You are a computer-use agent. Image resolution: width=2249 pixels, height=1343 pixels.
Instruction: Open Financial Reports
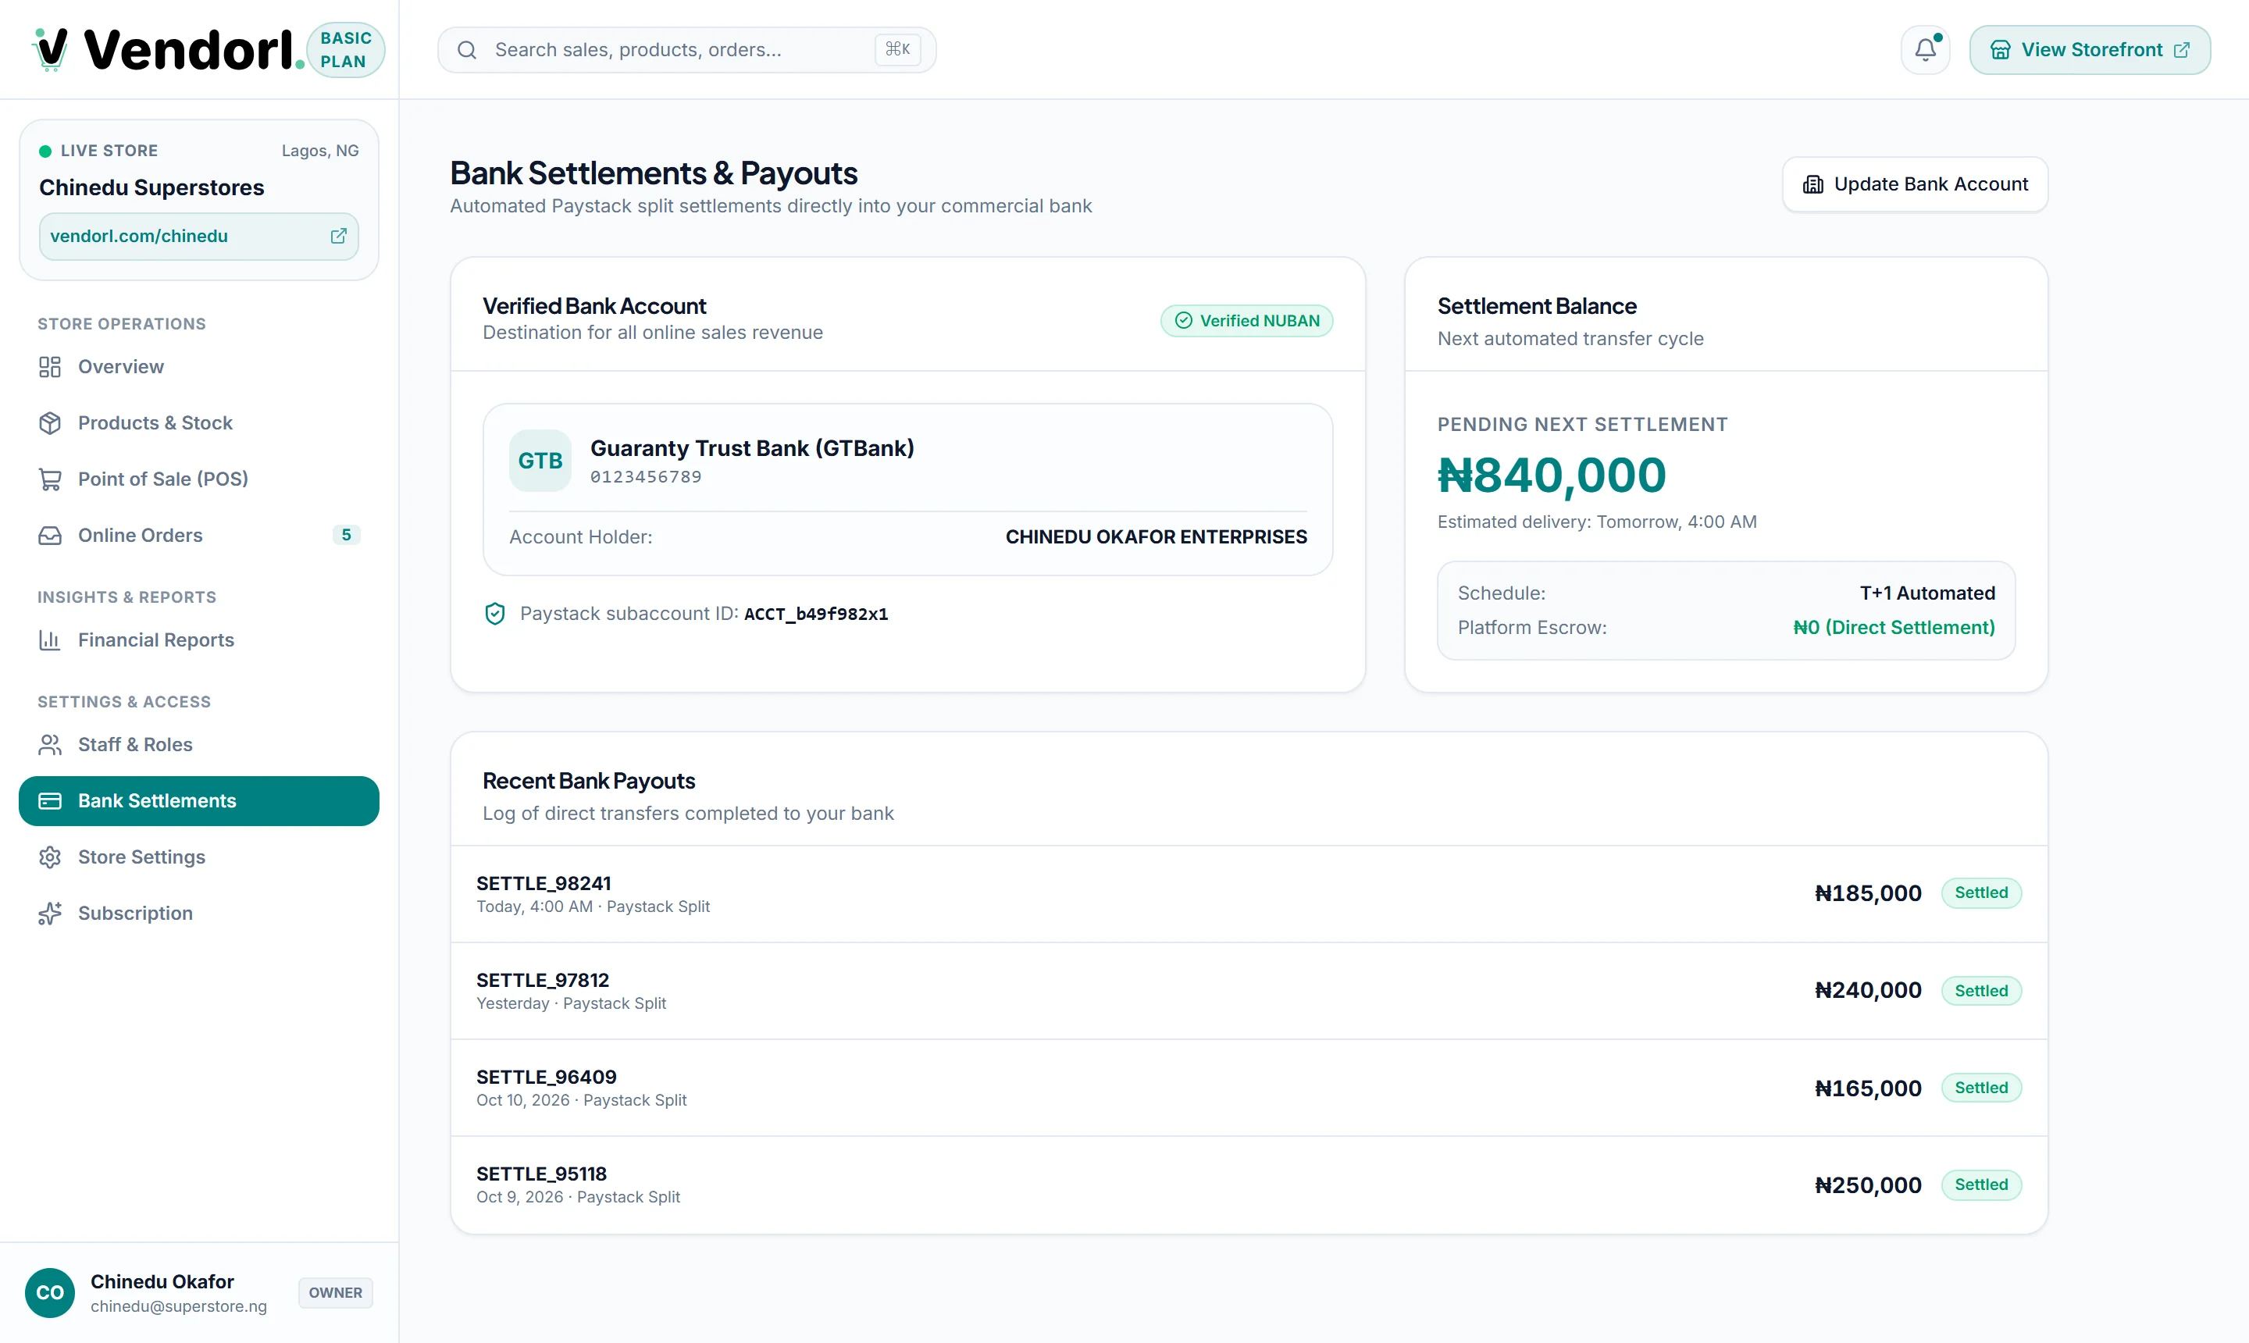[x=199, y=639]
